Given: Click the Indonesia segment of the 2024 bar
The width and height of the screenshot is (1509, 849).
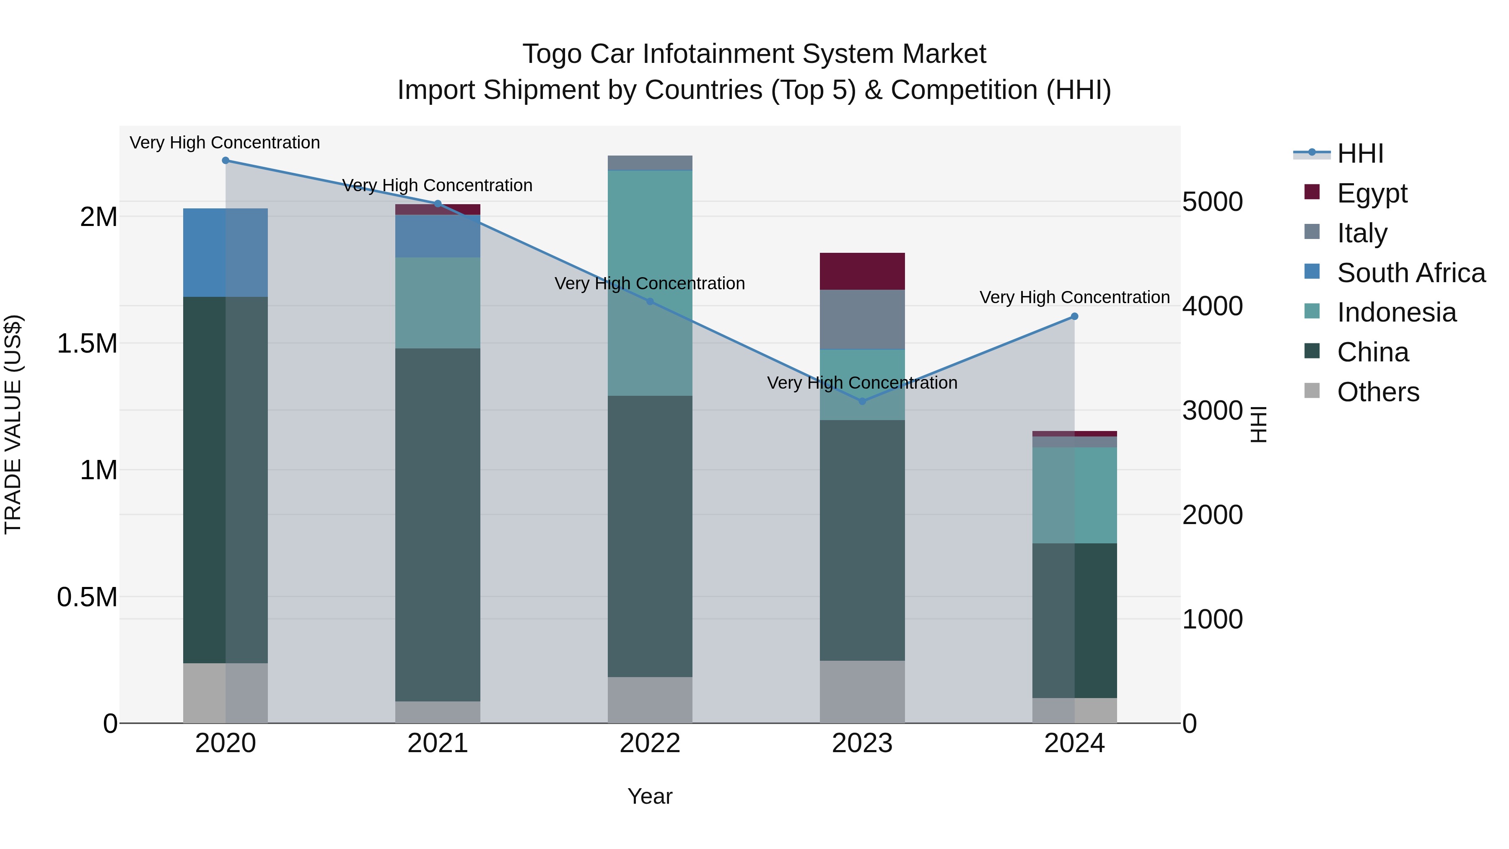Looking at the screenshot, I should 1074,496.
